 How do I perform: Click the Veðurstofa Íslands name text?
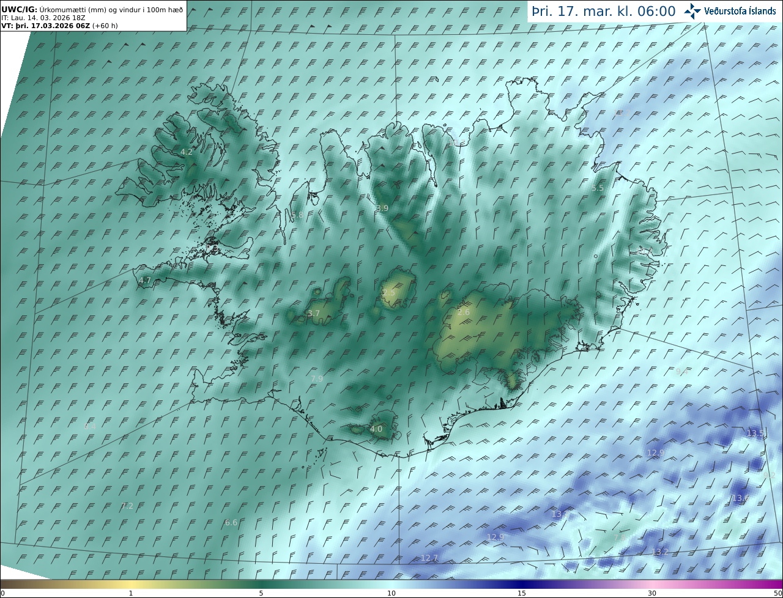coord(740,11)
